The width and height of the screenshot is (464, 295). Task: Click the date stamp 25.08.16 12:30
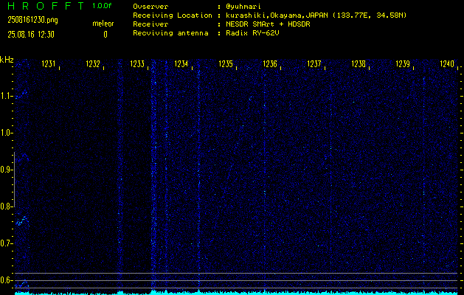click(31, 35)
